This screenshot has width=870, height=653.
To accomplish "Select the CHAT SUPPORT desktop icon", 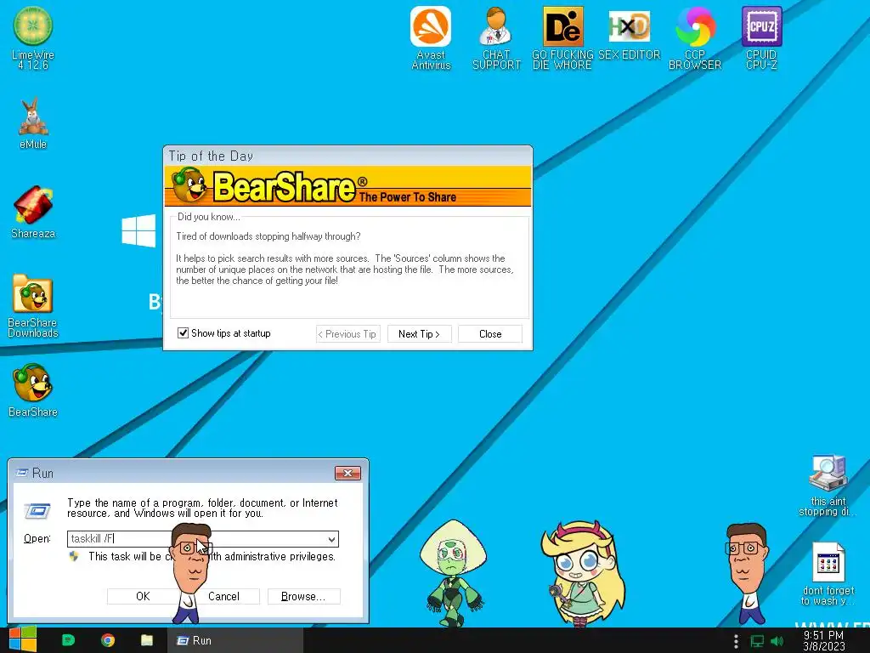I will [x=496, y=37].
